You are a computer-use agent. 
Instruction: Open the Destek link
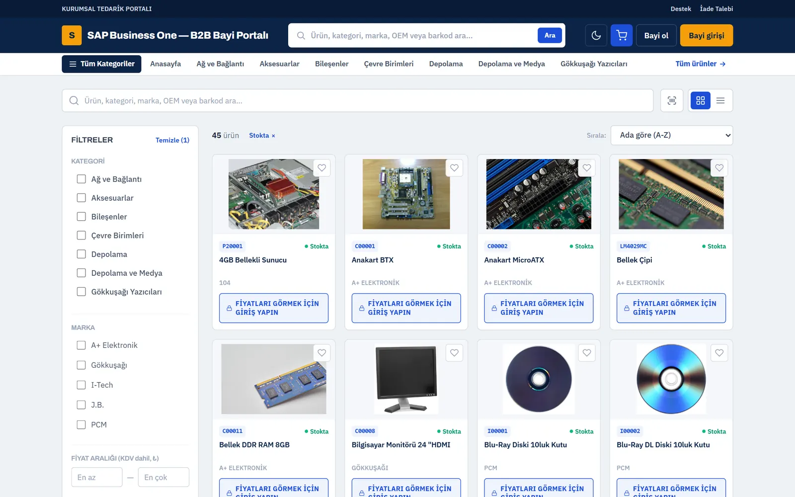[x=681, y=9]
